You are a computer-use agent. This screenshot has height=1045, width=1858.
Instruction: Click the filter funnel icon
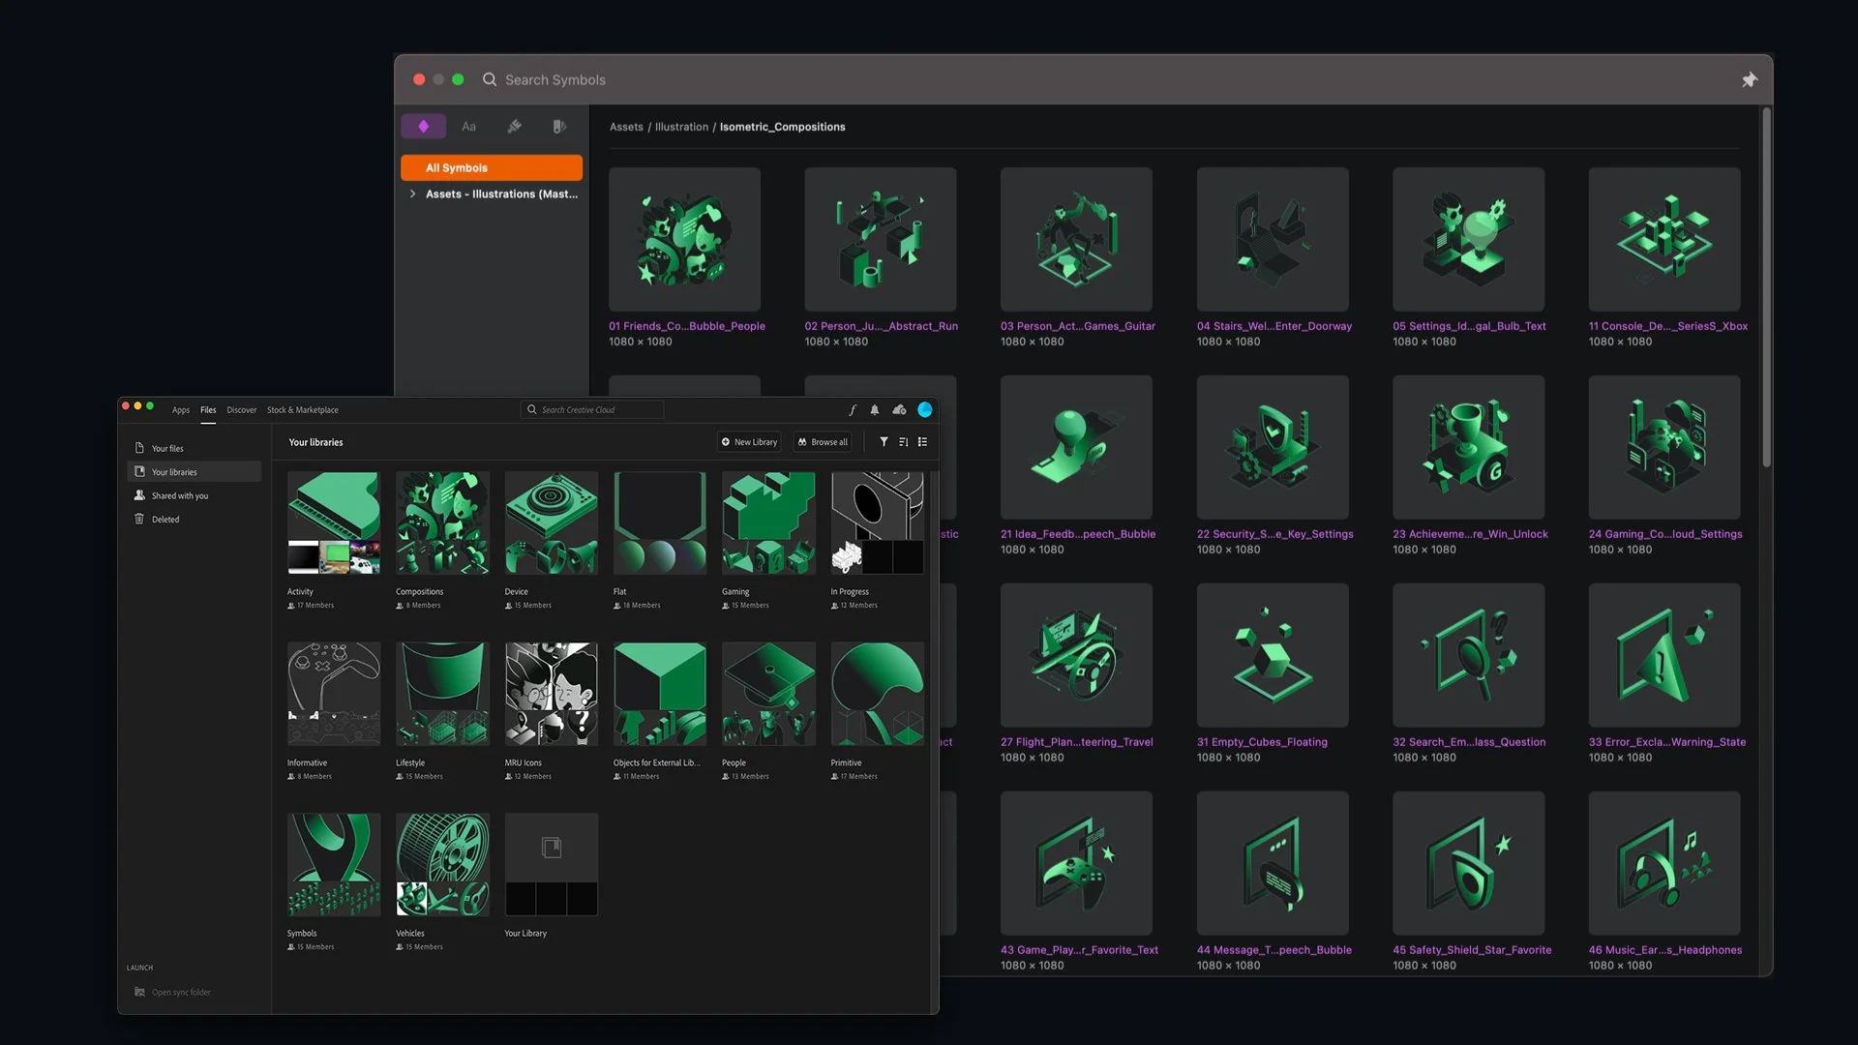(x=884, y=442)
